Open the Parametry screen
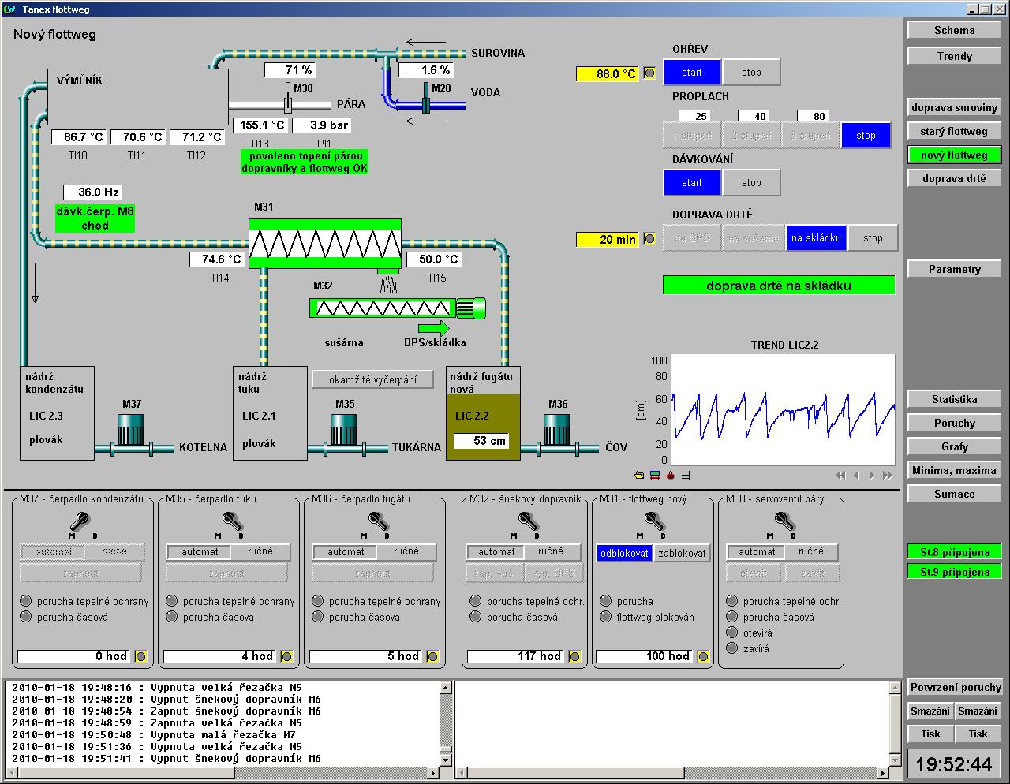 pyautogui.click(x=954, y=270)
